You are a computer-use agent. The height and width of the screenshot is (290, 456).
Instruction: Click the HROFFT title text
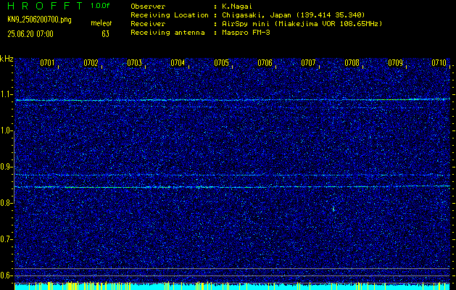(x=45, y=6)
